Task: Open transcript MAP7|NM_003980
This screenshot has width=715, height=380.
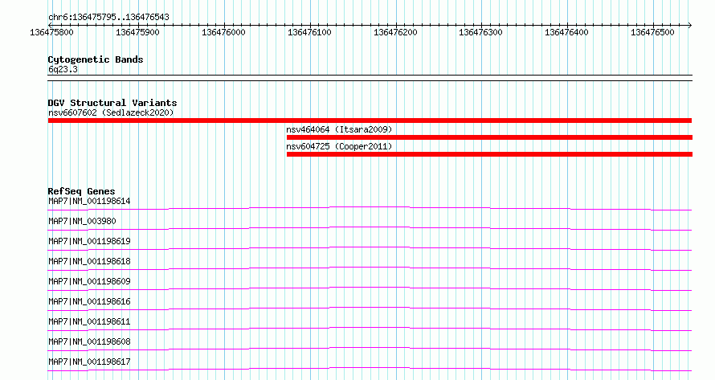Action: click(82, 221)
